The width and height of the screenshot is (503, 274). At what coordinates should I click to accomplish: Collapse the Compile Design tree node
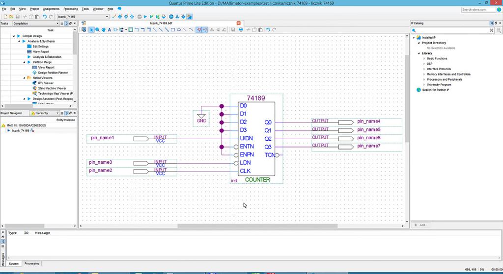[x=14, y=36]
